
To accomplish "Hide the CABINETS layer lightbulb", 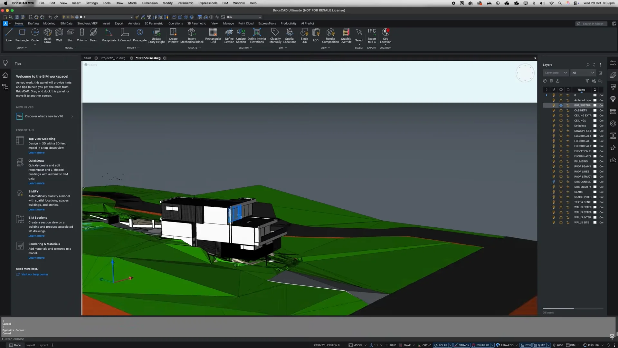I will tap(553, 110).
